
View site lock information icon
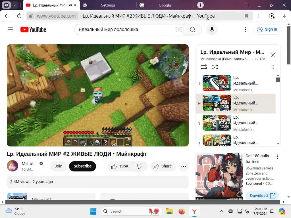click(x=31, y=16)
